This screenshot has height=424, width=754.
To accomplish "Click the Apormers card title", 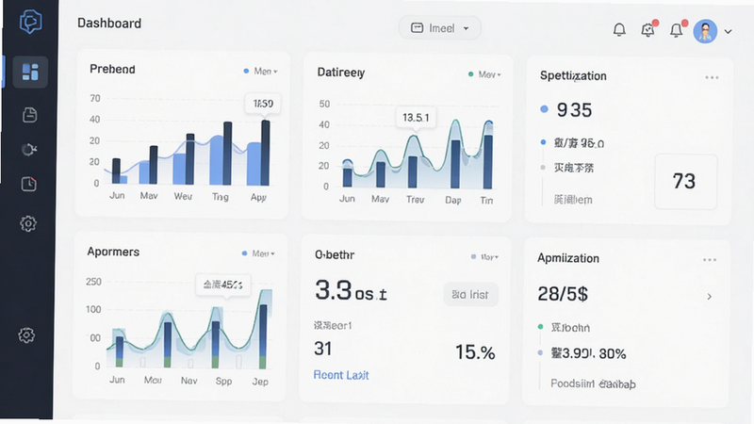I will point(113,252).
